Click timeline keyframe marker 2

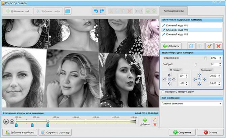(x=32, y=125)
